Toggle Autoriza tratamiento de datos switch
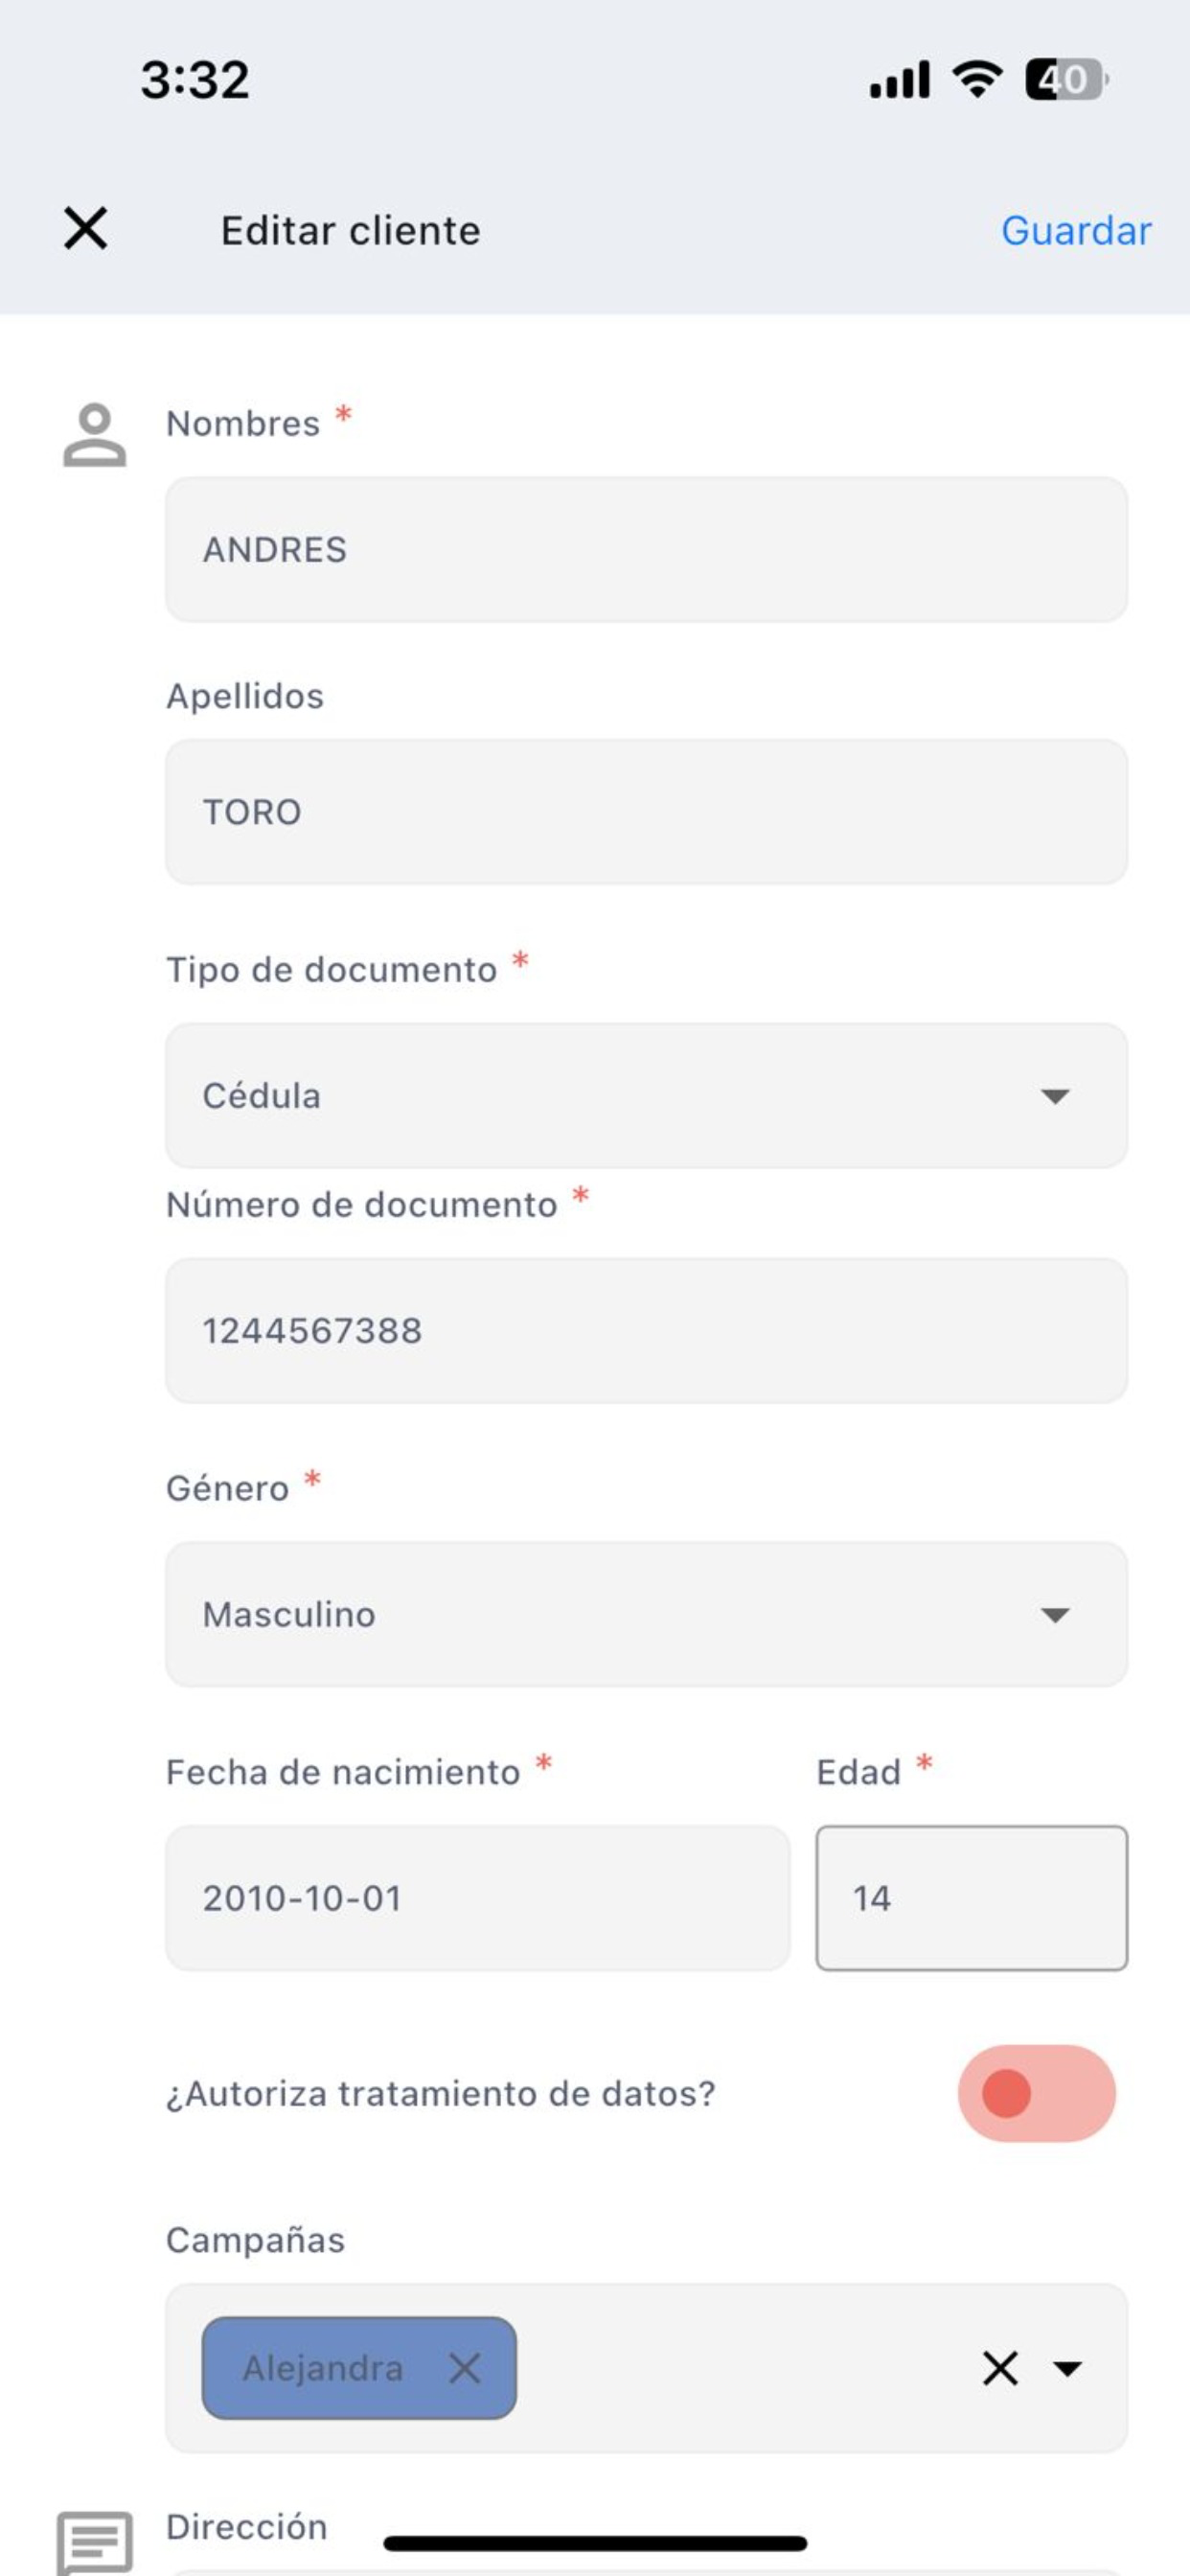 click(x=1036, y=2093)
